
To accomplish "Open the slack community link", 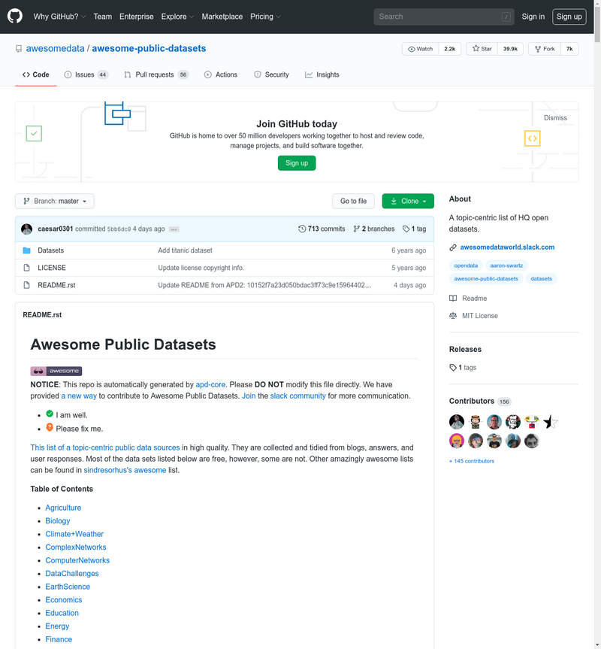I will click(298, 396).
